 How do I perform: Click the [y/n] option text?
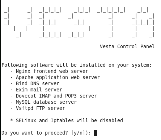[79, 133]
